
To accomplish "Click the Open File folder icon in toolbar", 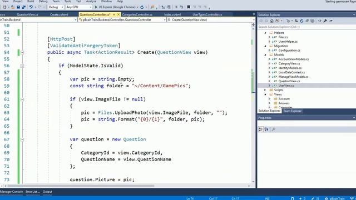I will click(x=13, y=7).
